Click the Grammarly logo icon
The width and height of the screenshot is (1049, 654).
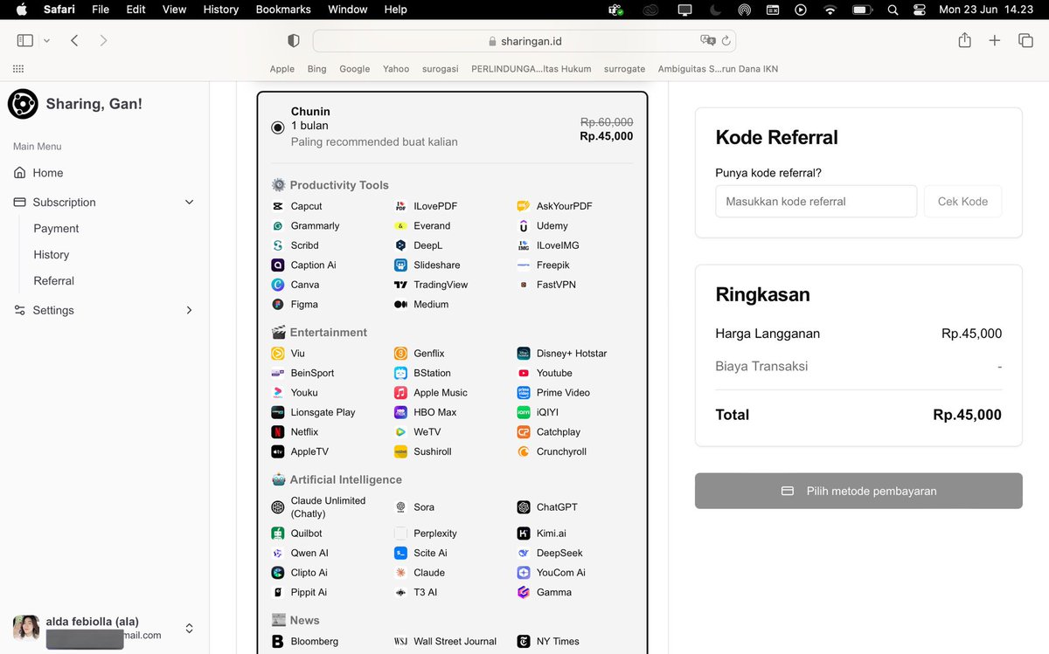pos(277,226)
